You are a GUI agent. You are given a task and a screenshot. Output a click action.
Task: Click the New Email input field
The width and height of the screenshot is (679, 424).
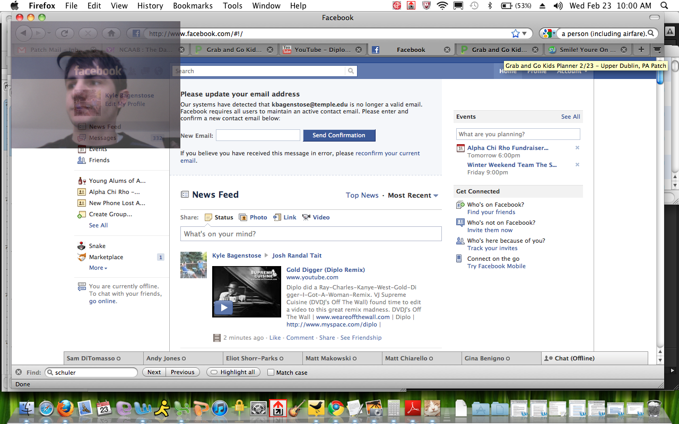[x=258, y=136]
